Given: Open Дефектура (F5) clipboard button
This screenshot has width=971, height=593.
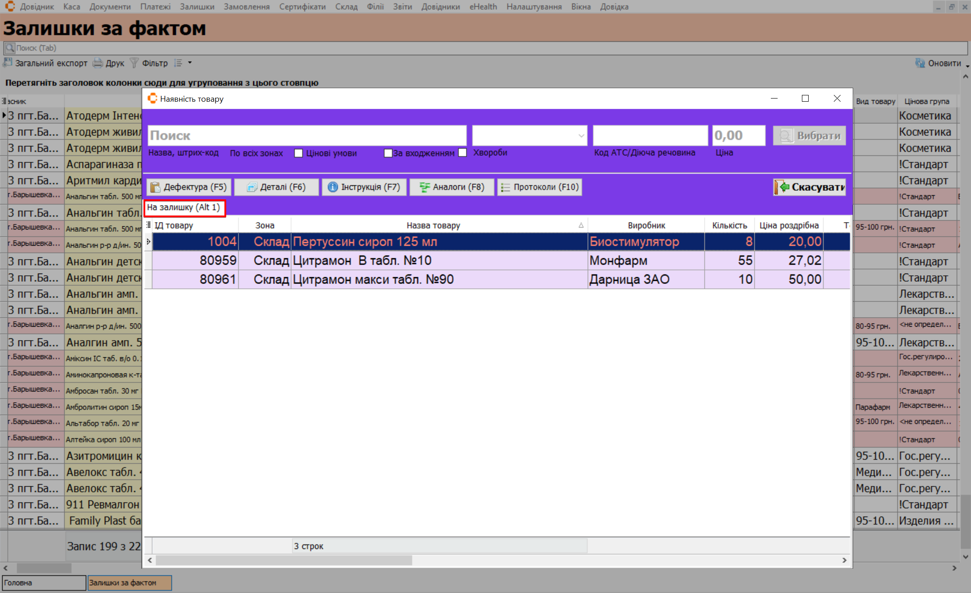Looking at the screenshot, I should tap(188, 187).
